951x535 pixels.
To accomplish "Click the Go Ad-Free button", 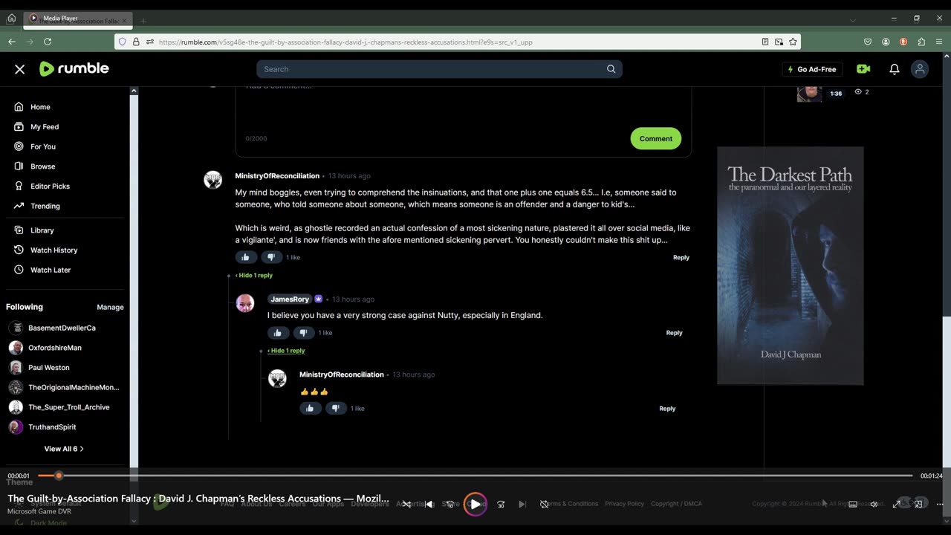I will point(812,69).
